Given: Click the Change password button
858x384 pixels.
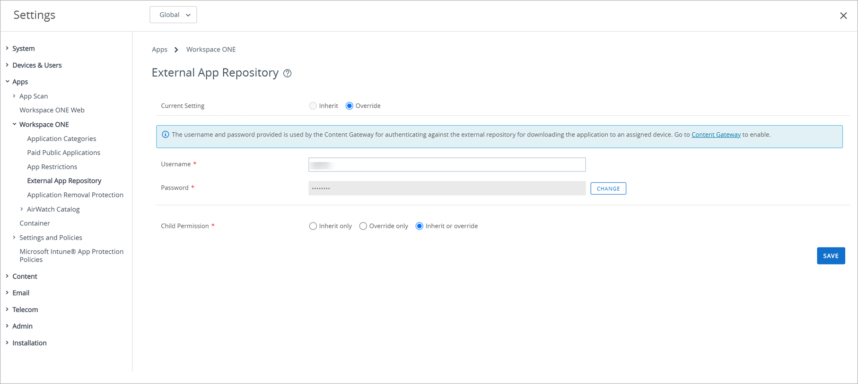Looking at the screenshot, I should 608,188.
